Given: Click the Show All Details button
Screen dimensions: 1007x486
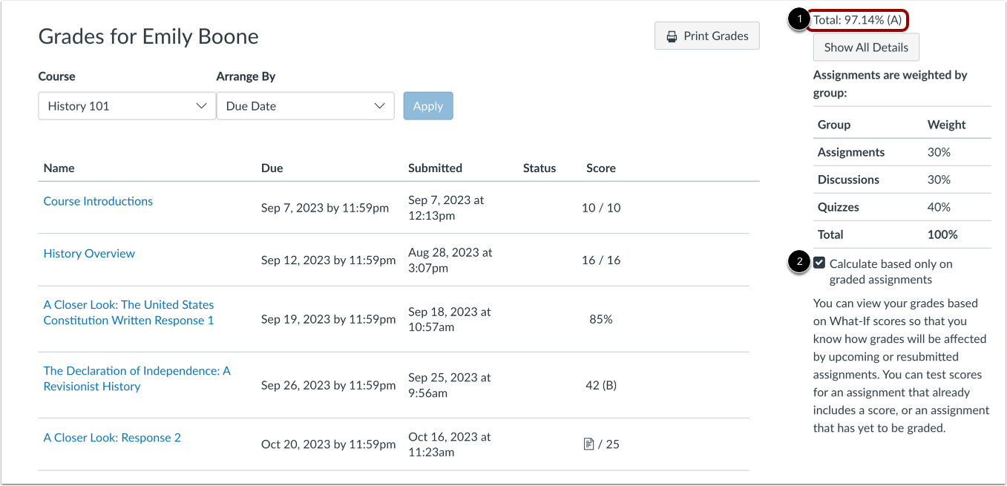Looking at the screenshot, I should tap(866, 47).
